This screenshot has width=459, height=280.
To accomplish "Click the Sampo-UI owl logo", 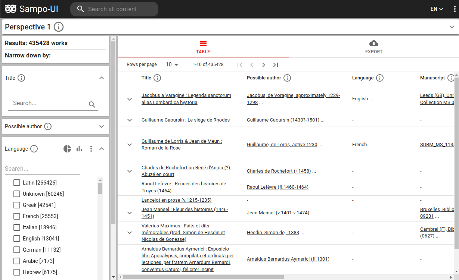I will click(11, 9).
